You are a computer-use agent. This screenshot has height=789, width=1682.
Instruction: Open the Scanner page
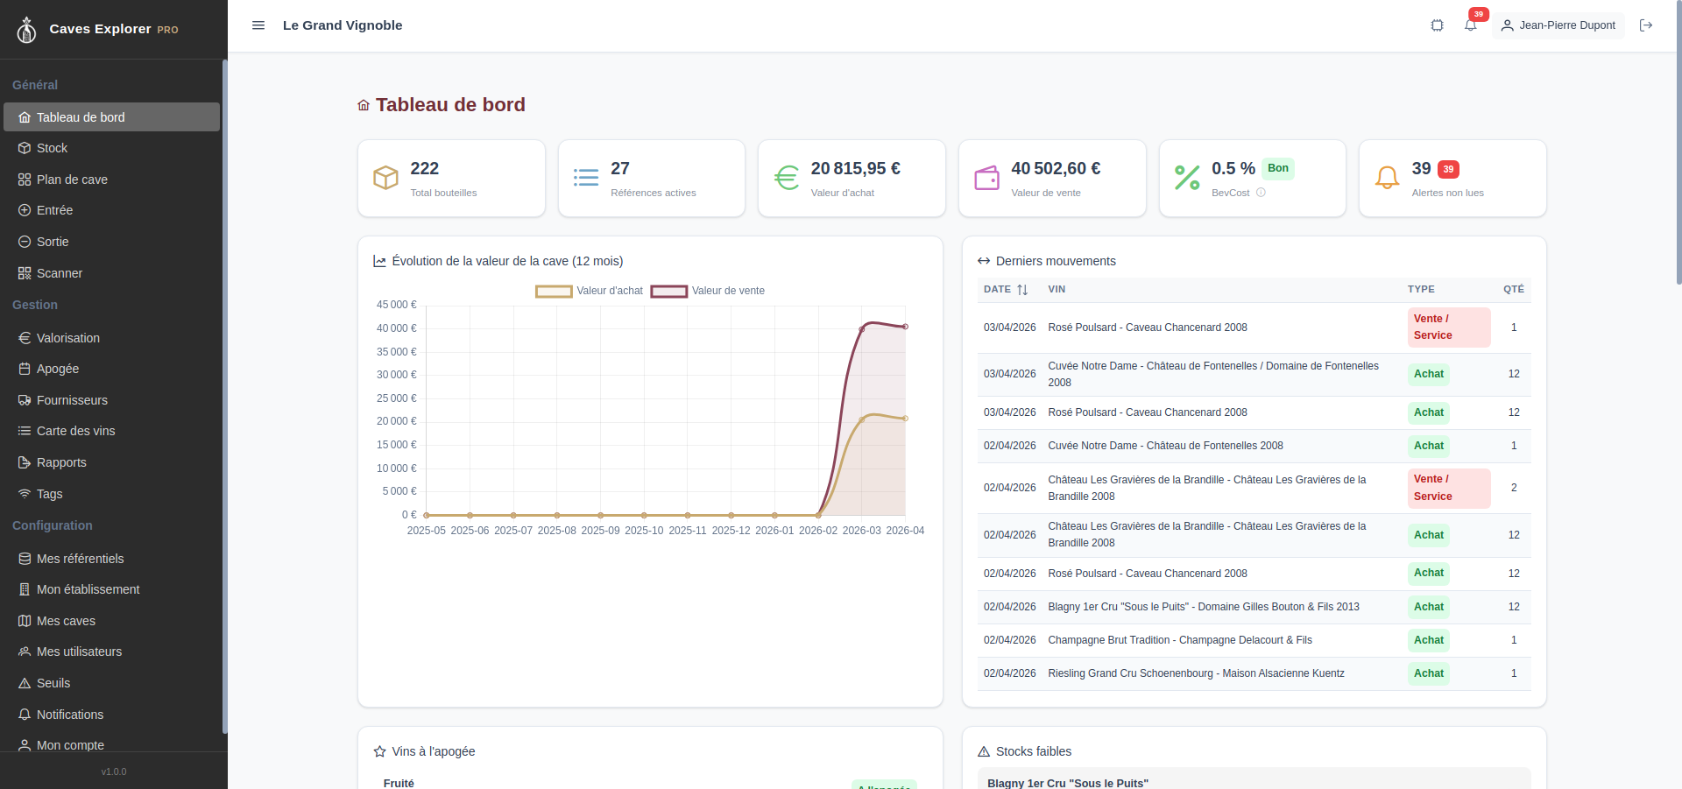pyautogui.click(x=111, y=273)
